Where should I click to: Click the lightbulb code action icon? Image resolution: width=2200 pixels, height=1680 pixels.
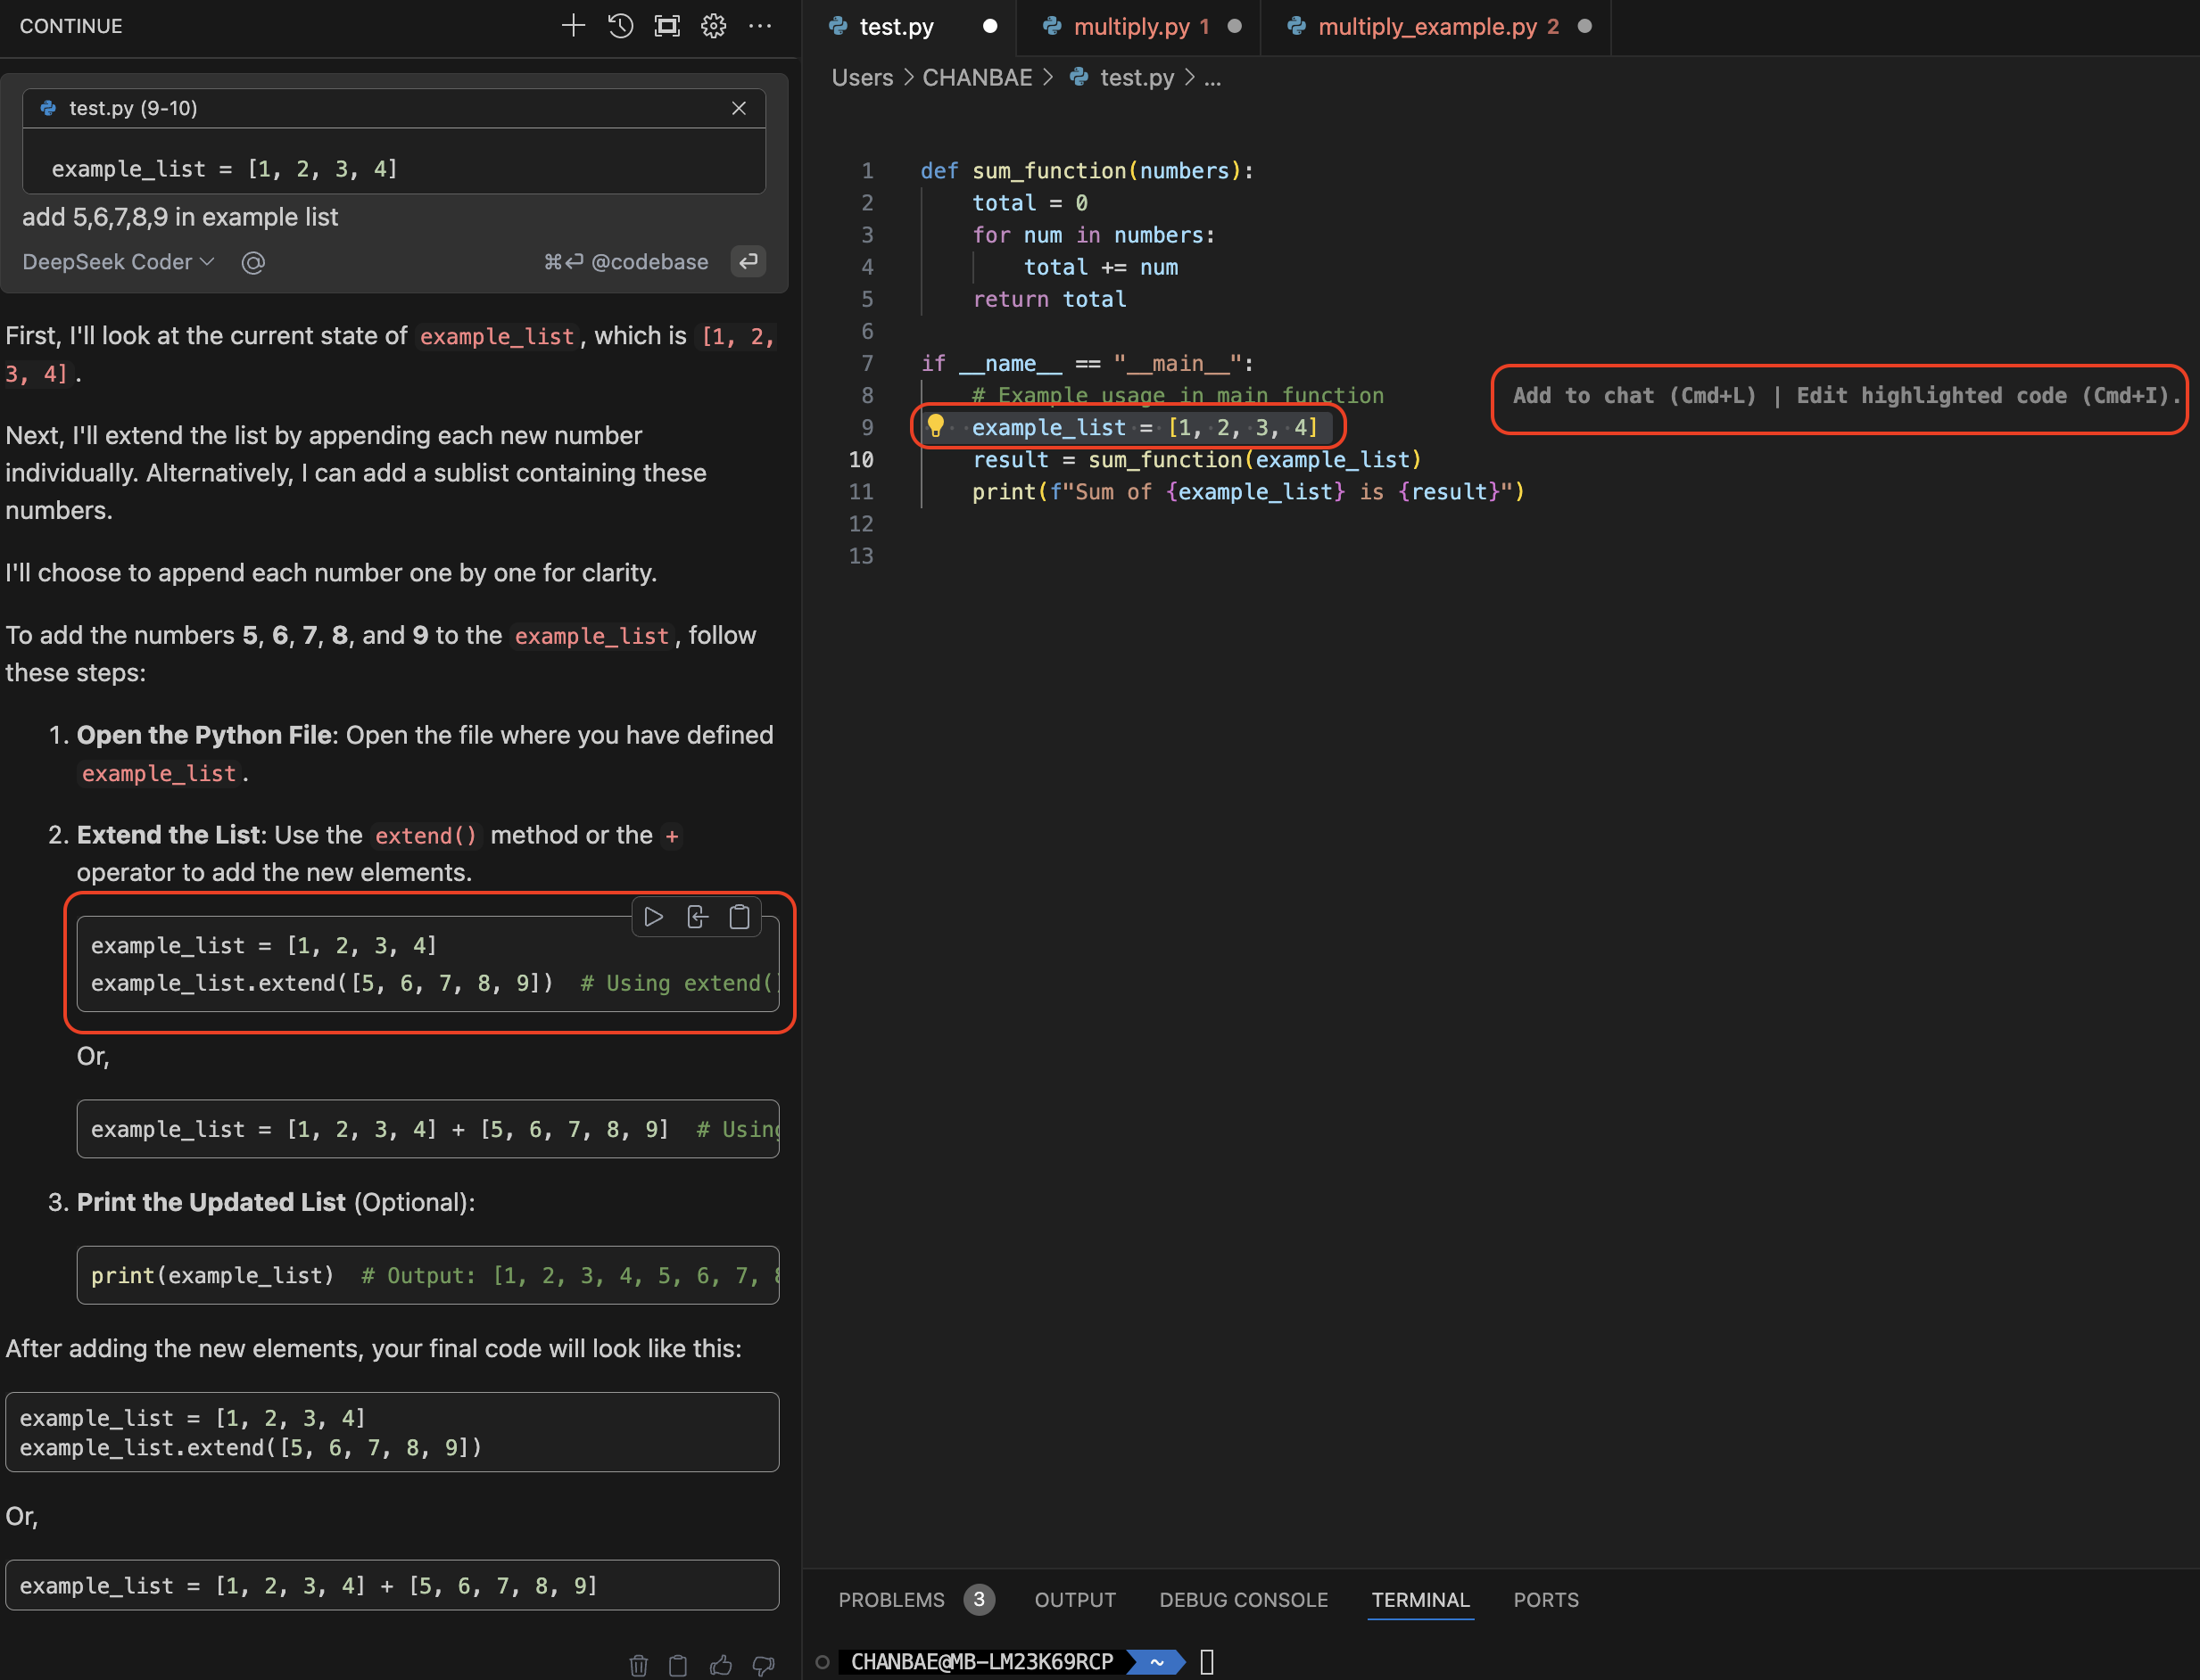tap(936, 426)
